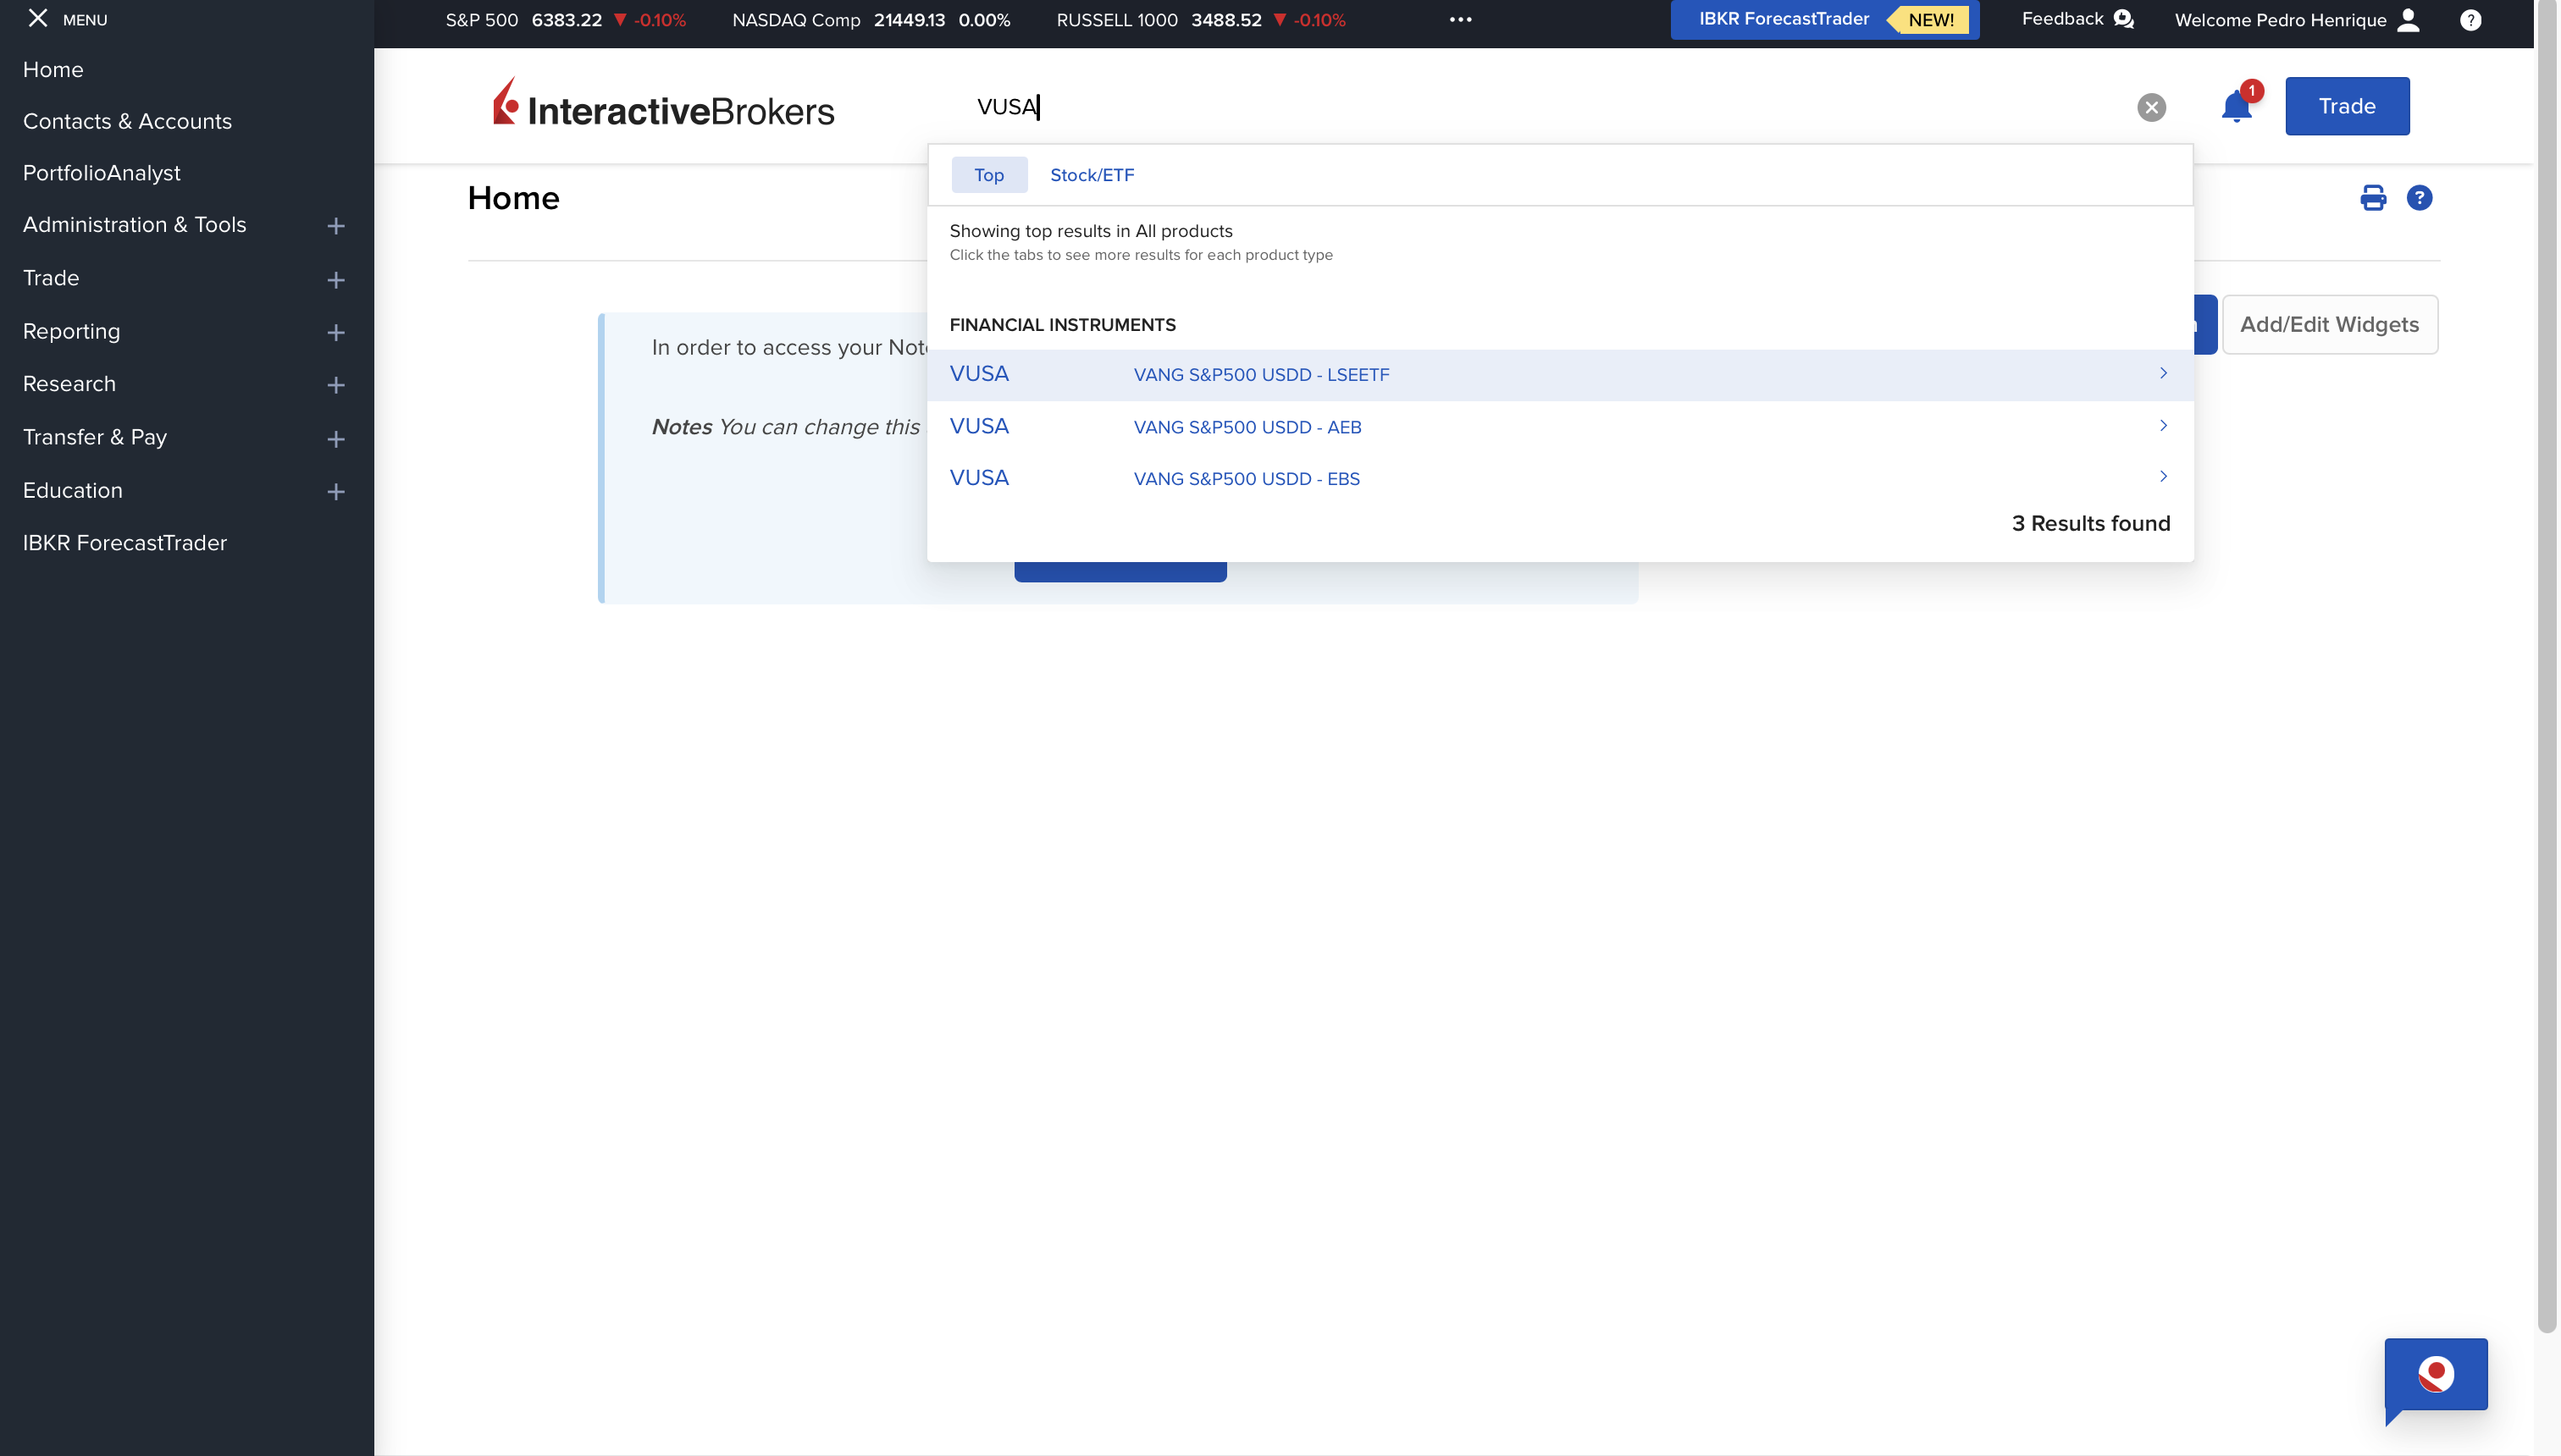The height and width of the screenshot is (1456, 2561).
Task: Print the Home page
Action: click(x=2373, y=198)
